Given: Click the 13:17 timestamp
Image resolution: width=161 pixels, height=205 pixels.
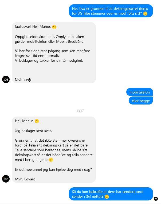Looking at the screenshot, I should pyautogui.click(x=80, y=111).
